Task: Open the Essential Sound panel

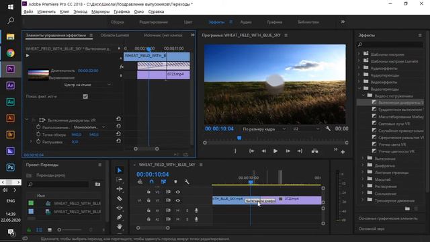Action: (x=372, y=229)
